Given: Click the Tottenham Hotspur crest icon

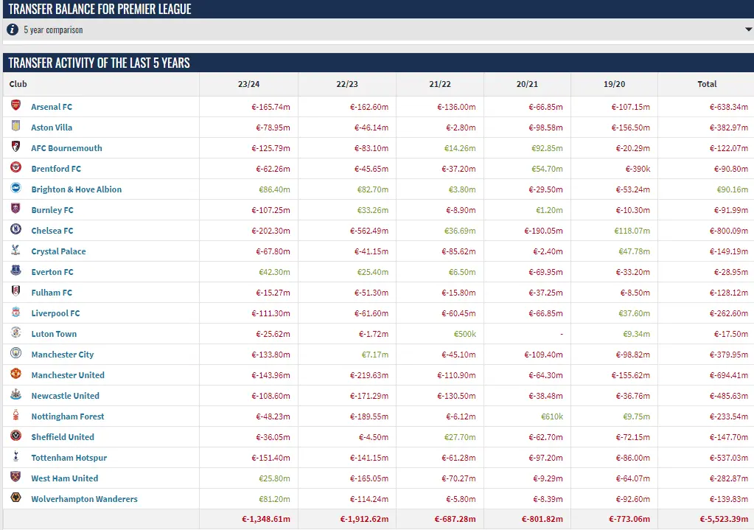Looking at the screenshot, I should click(16, 457).
